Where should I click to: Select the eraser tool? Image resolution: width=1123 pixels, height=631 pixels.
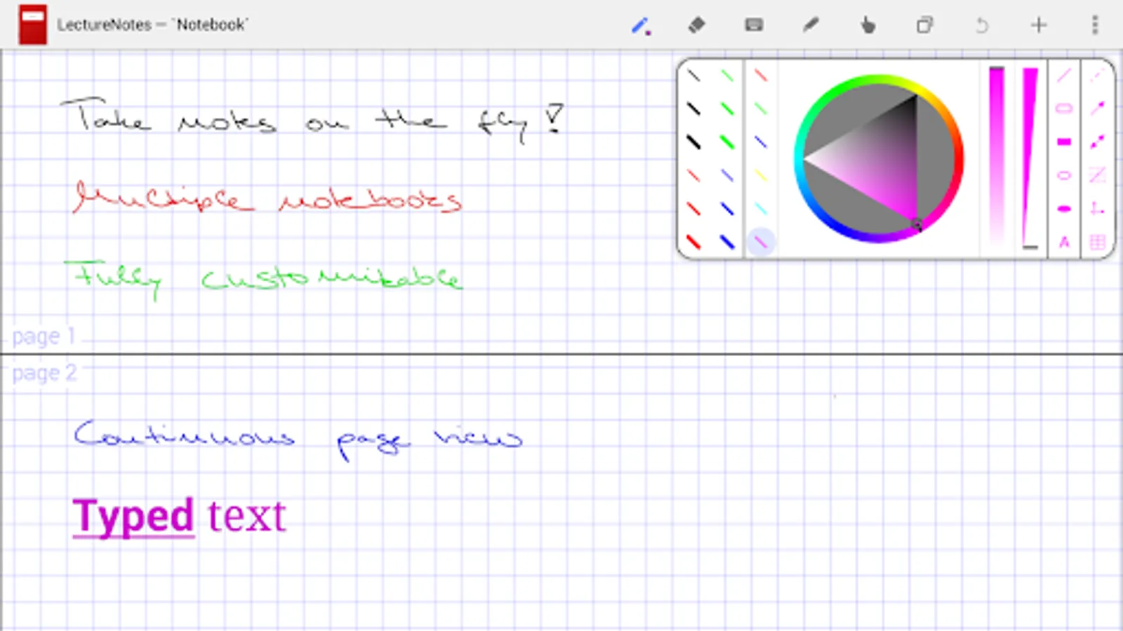click(696, 26)
